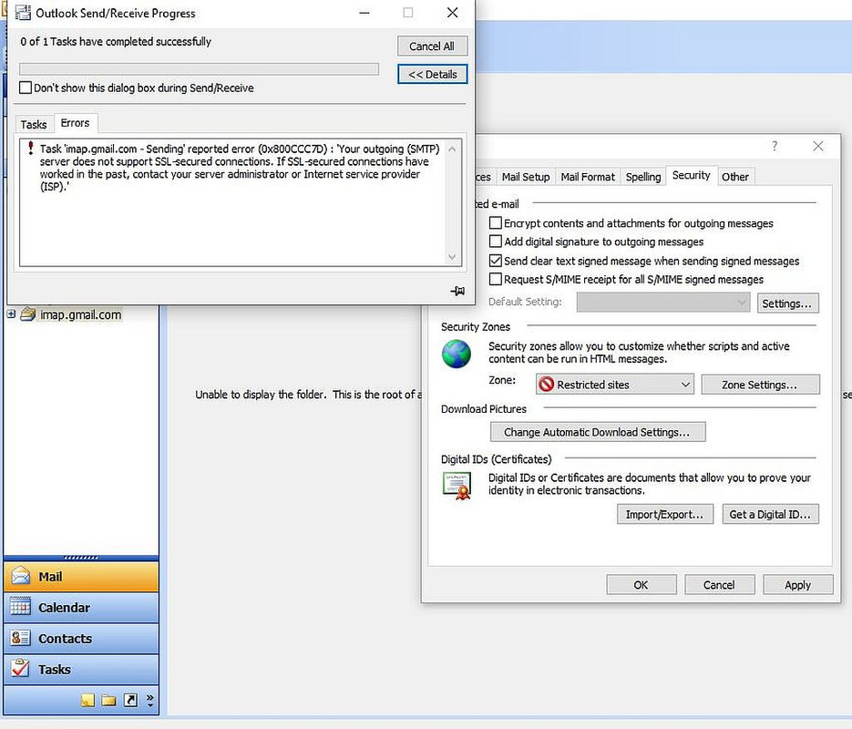852x729 pixels.
Task: Click the Cancel All button
Action: click(432, 46)
